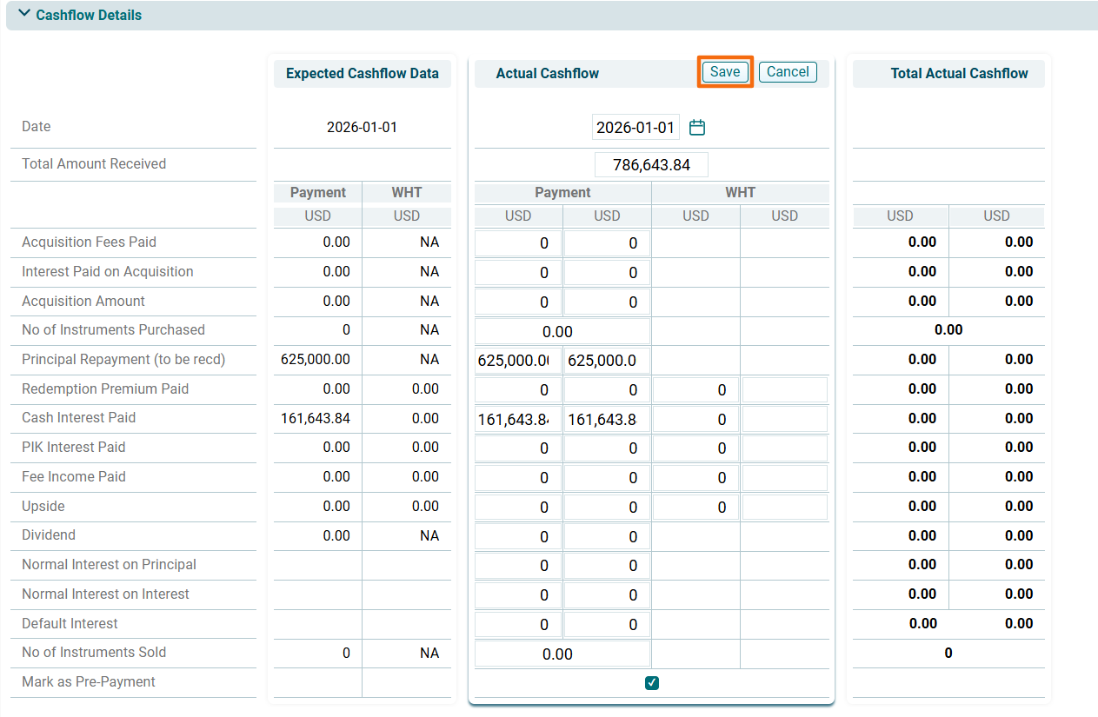The image size is (1098, 717).
Task: Click first Redemption Premium Paid WHT input
Action: point(695,390)
